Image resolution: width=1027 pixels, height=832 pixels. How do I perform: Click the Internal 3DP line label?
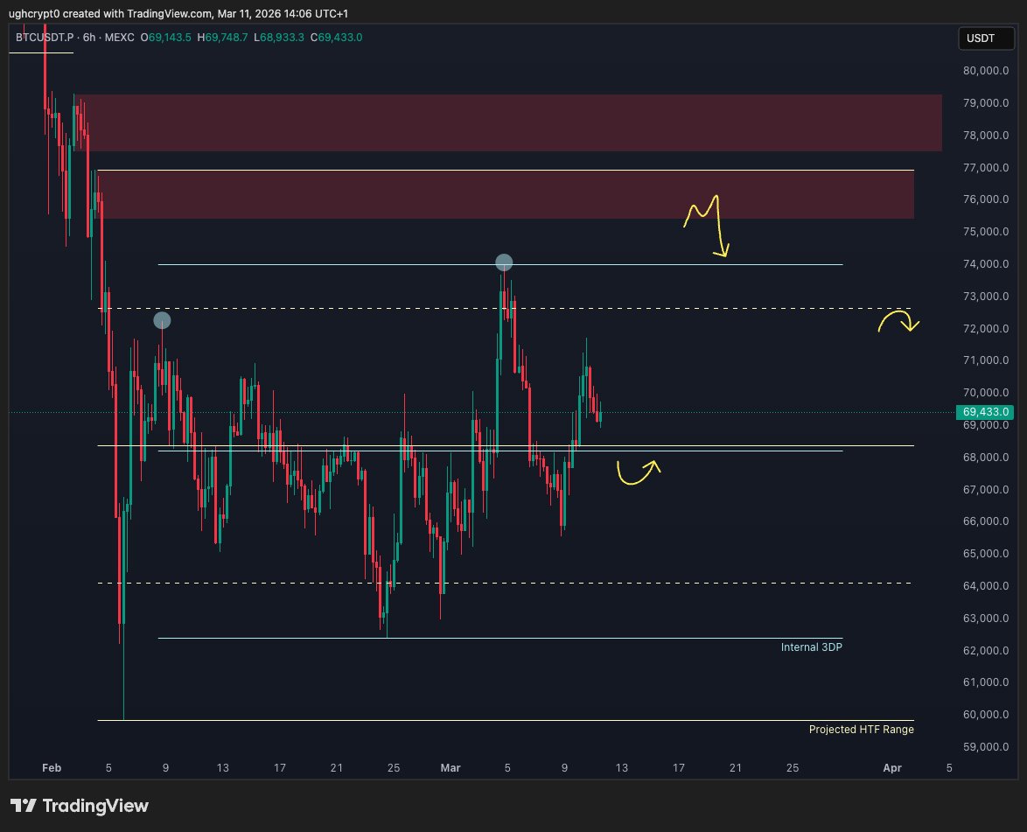pos(811,647)
